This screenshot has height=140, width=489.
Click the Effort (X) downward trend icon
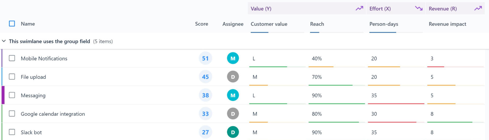click(x=418, y=9)
